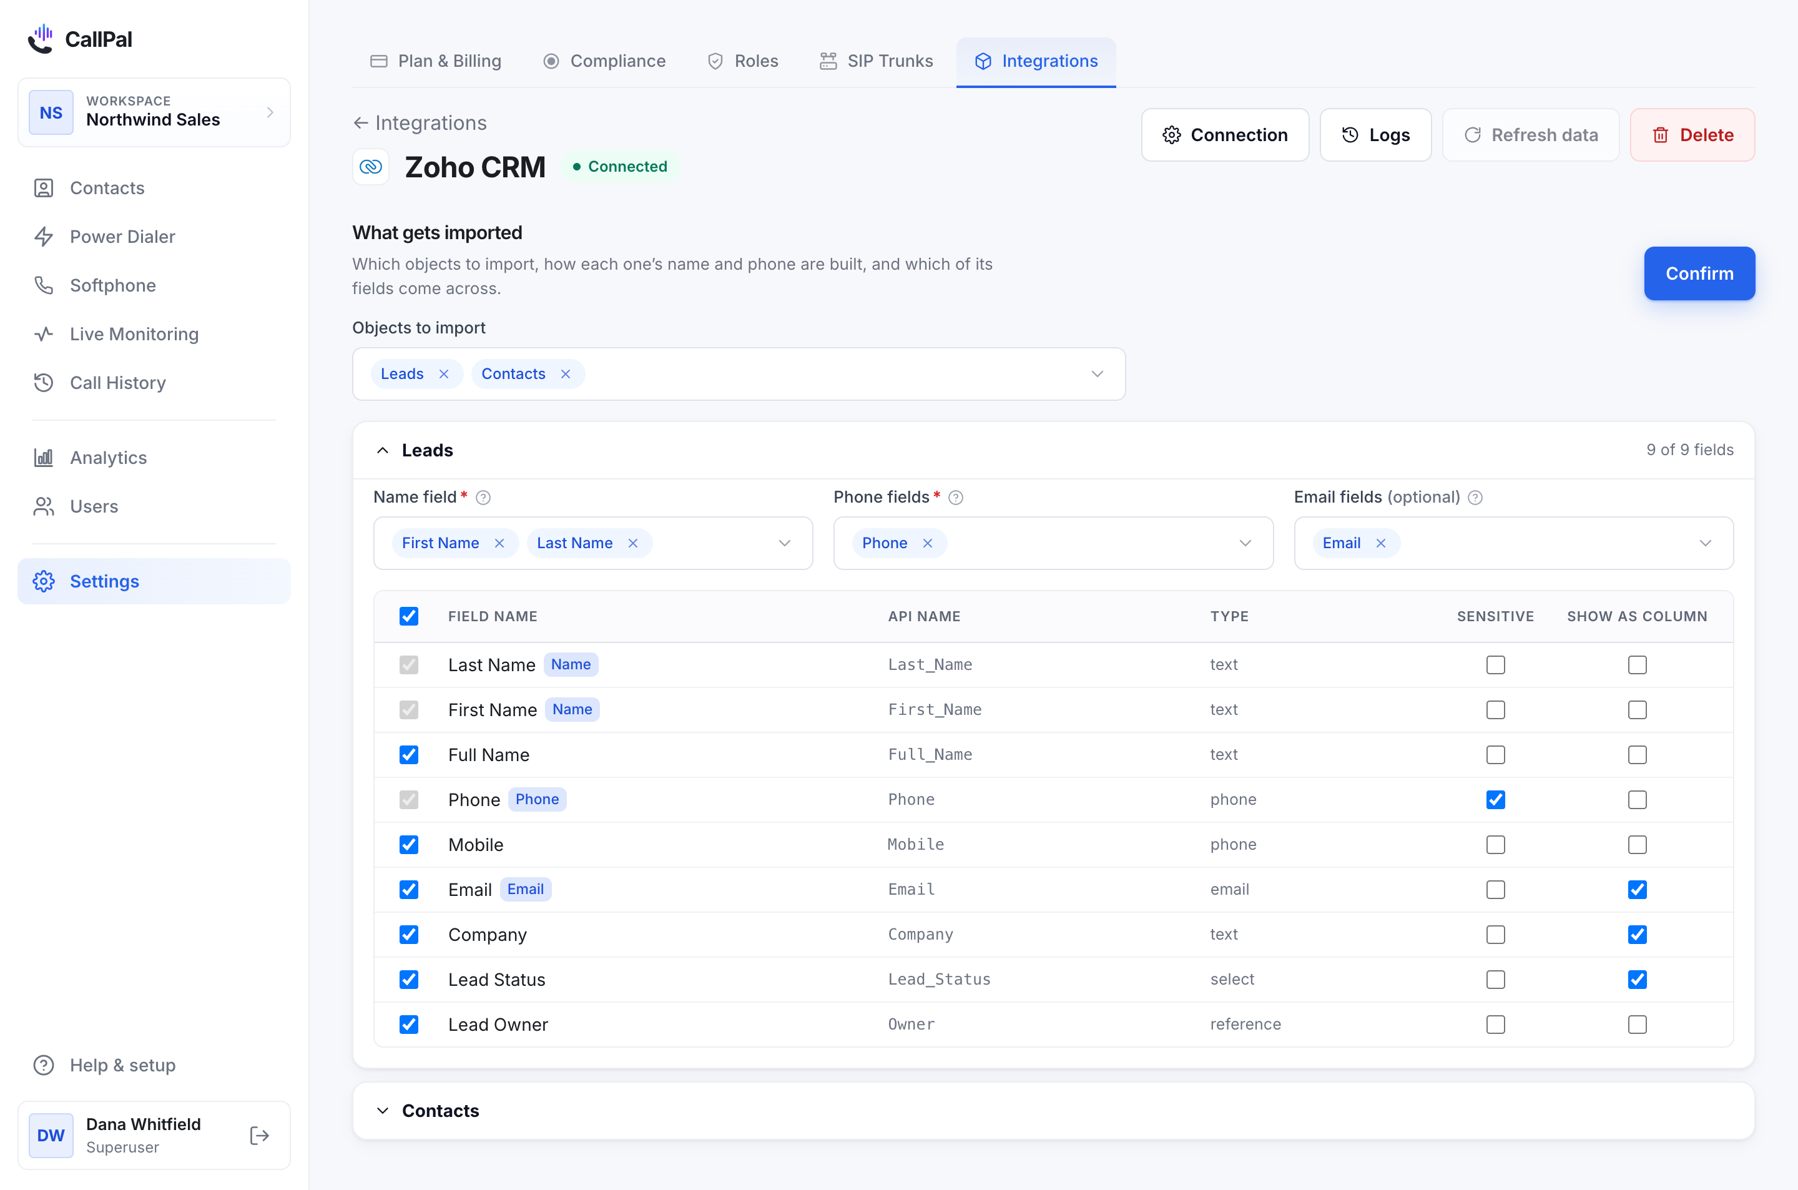Viewport: 1798px width, 1190px height.
Task: Open the Help & setup question icon
Action: click(x=44, y=1066)
